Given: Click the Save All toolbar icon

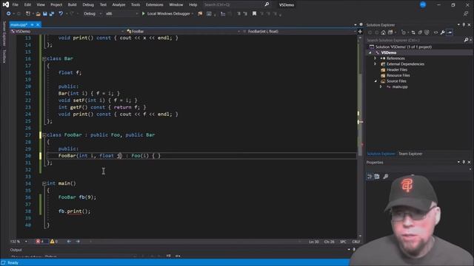Looking at the screenshot, I should coord(51,13).
